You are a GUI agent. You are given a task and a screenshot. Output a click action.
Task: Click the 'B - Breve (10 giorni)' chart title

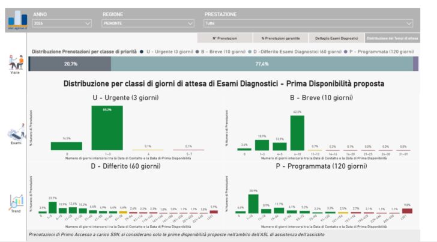[321, 98]
